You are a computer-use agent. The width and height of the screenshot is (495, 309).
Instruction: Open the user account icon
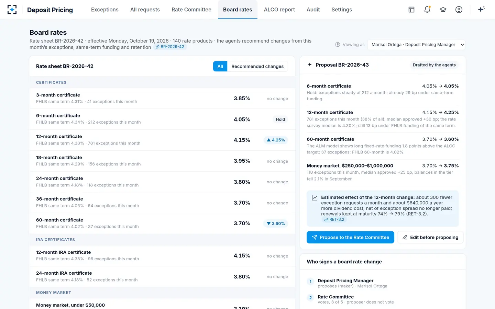[459, 10]
